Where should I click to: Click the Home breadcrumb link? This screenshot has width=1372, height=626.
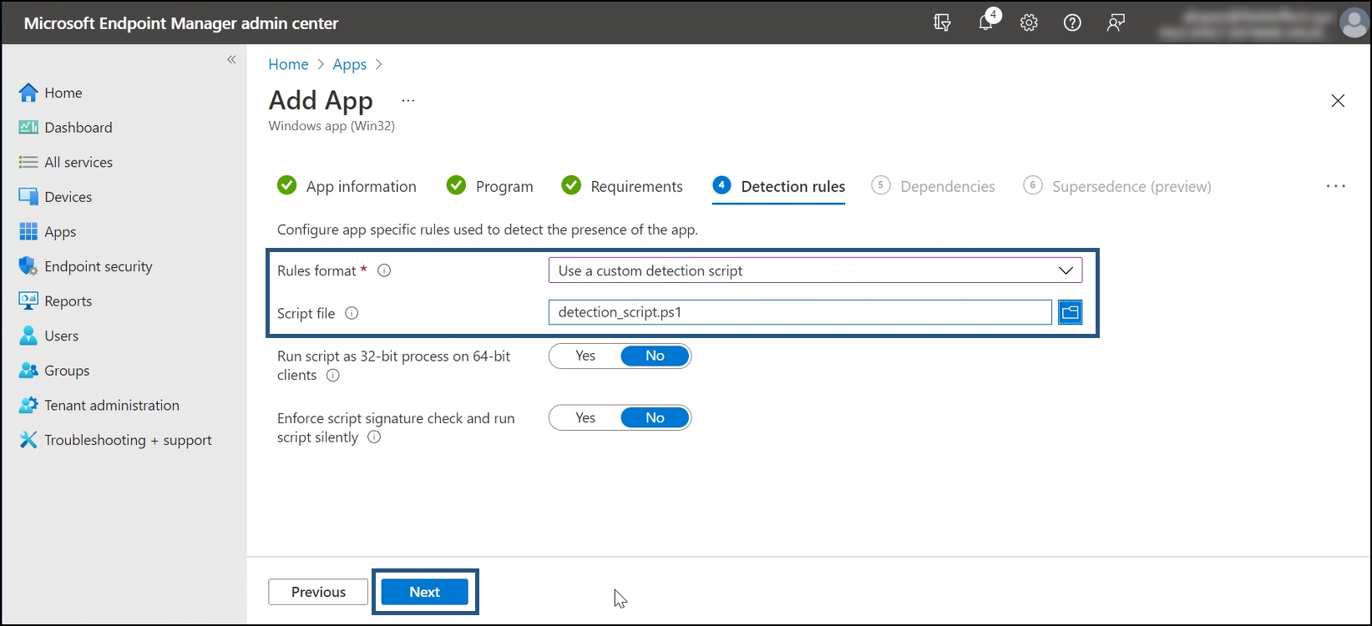288,64
